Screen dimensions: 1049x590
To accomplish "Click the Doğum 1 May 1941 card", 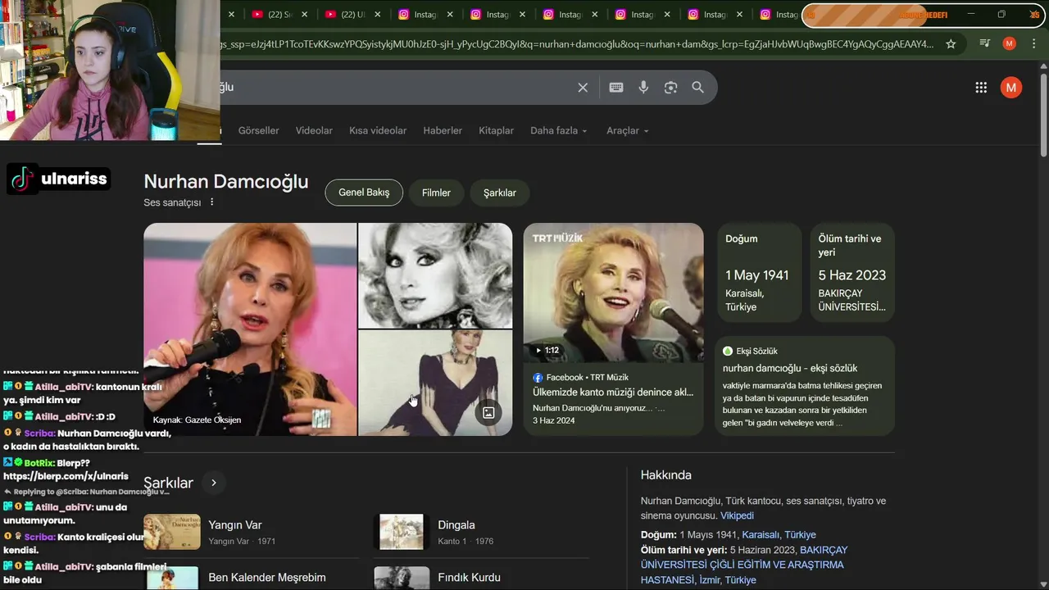I will 760,273.
